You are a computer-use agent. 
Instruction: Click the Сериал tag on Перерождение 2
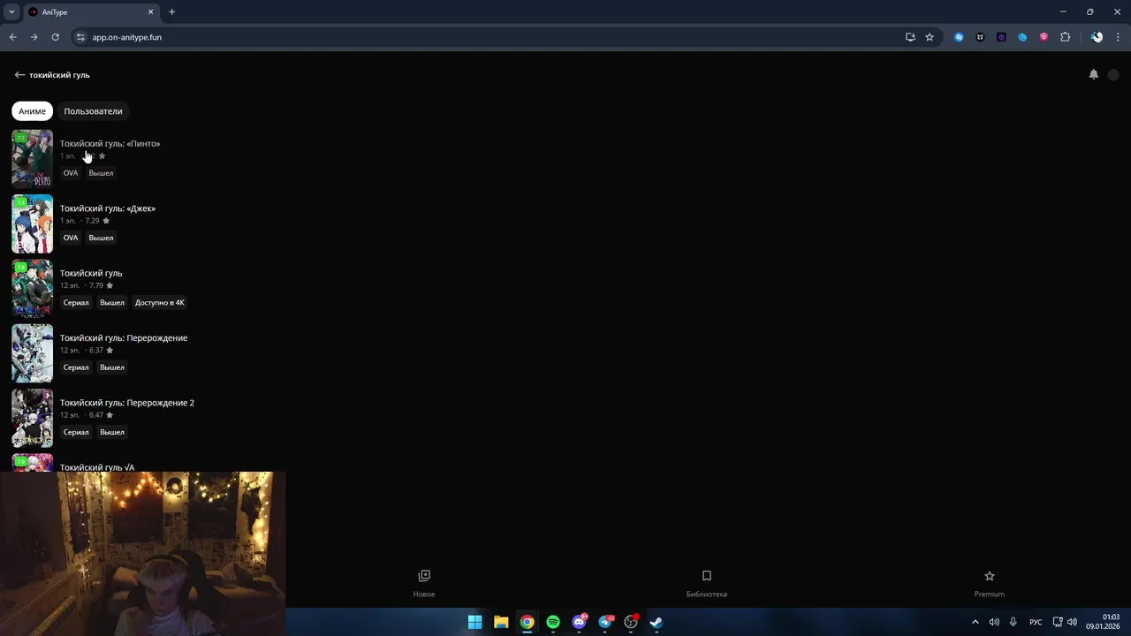click(76, 432)
